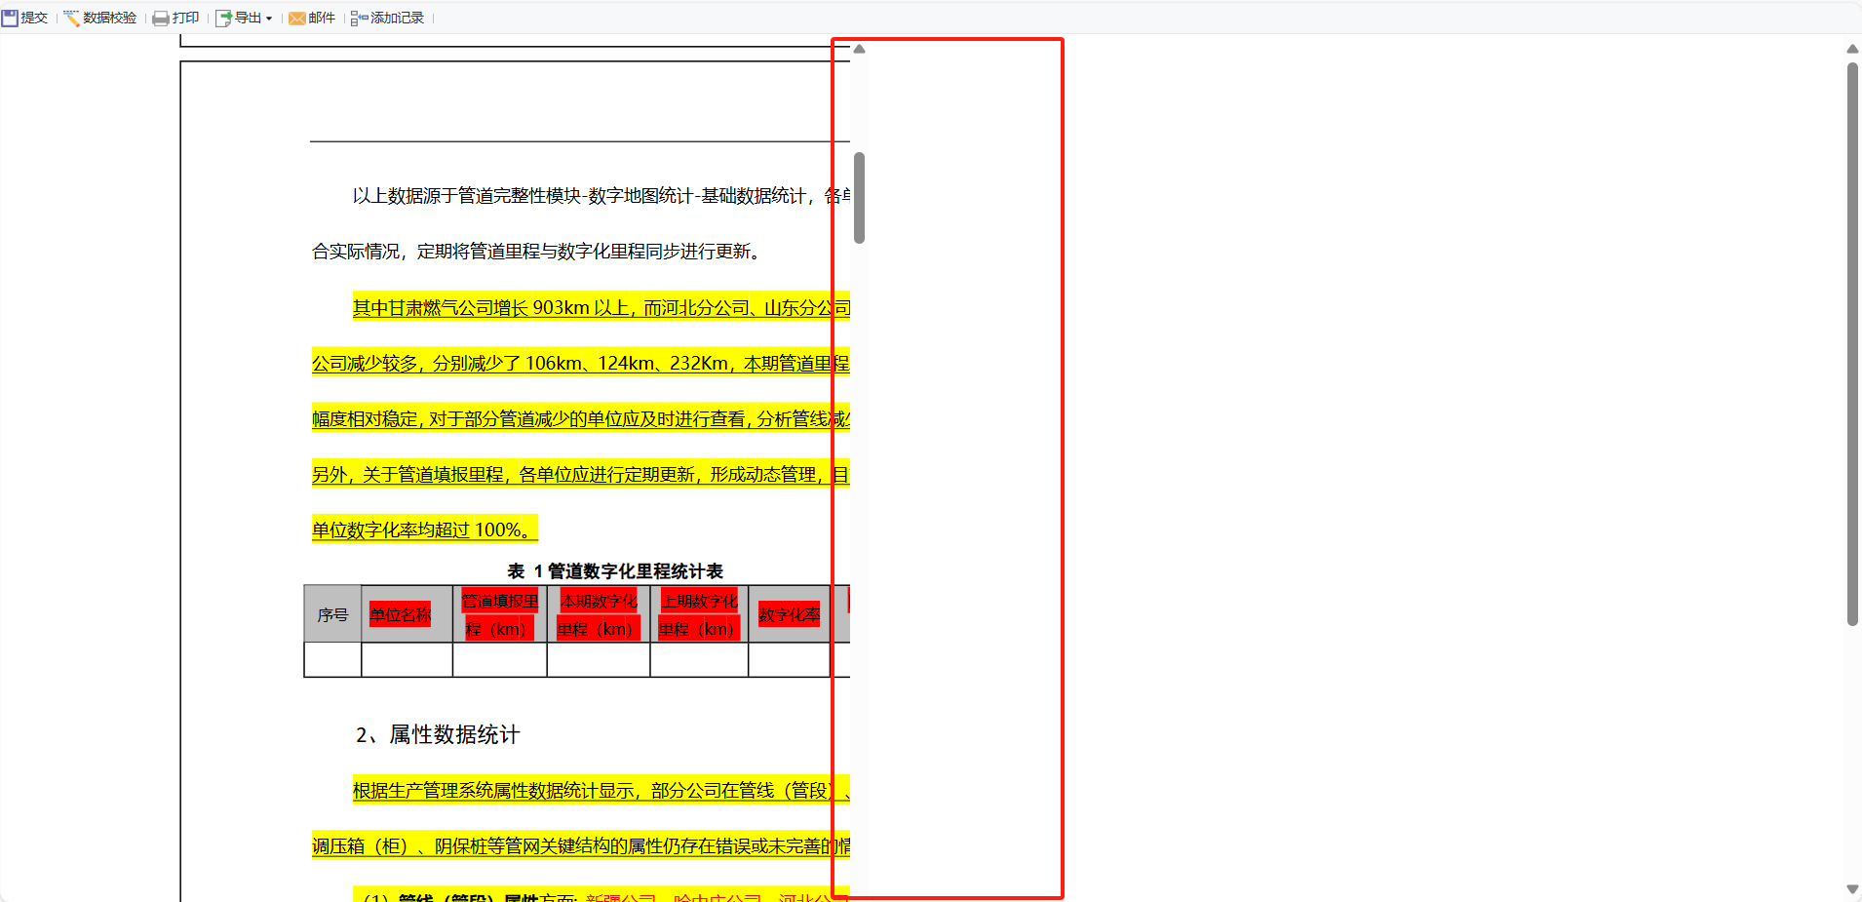This screenshot has width=1862, height=902.
Task: Click the 上期数字化里程 table header
Action: pos(699,614)
